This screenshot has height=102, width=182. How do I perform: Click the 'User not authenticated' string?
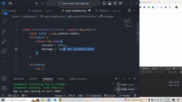coord(76,49)
